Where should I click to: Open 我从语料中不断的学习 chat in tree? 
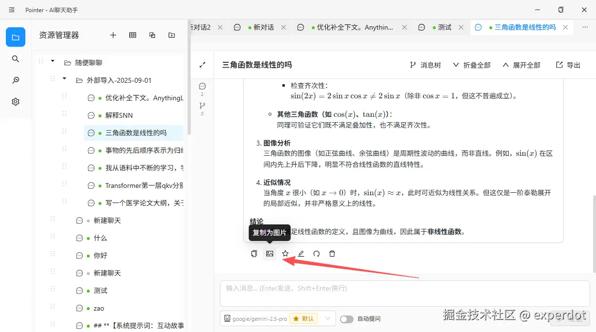134,168
